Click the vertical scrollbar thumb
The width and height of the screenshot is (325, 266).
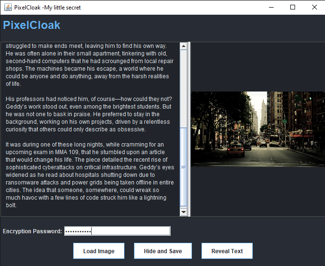point(183,167)
